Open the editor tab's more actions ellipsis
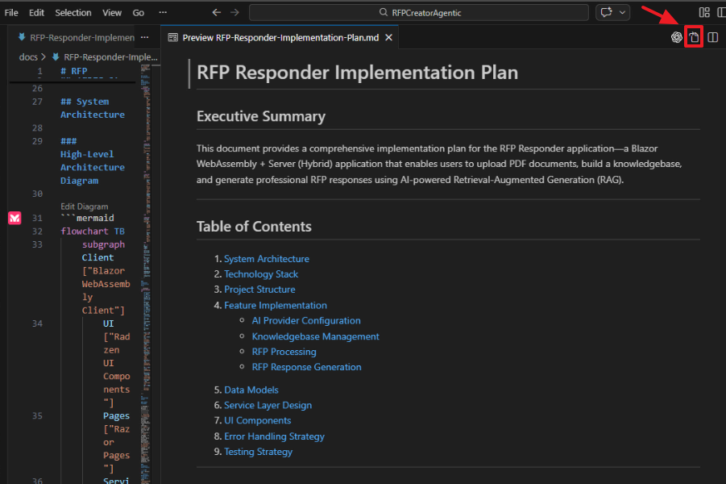The image size is (726, 484). pyautogui.click(x=144, y=38)
